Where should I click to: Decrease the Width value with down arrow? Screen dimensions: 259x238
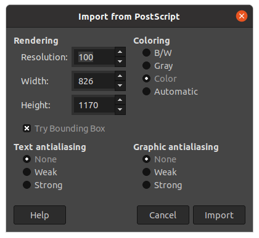(x=120, y=85)
